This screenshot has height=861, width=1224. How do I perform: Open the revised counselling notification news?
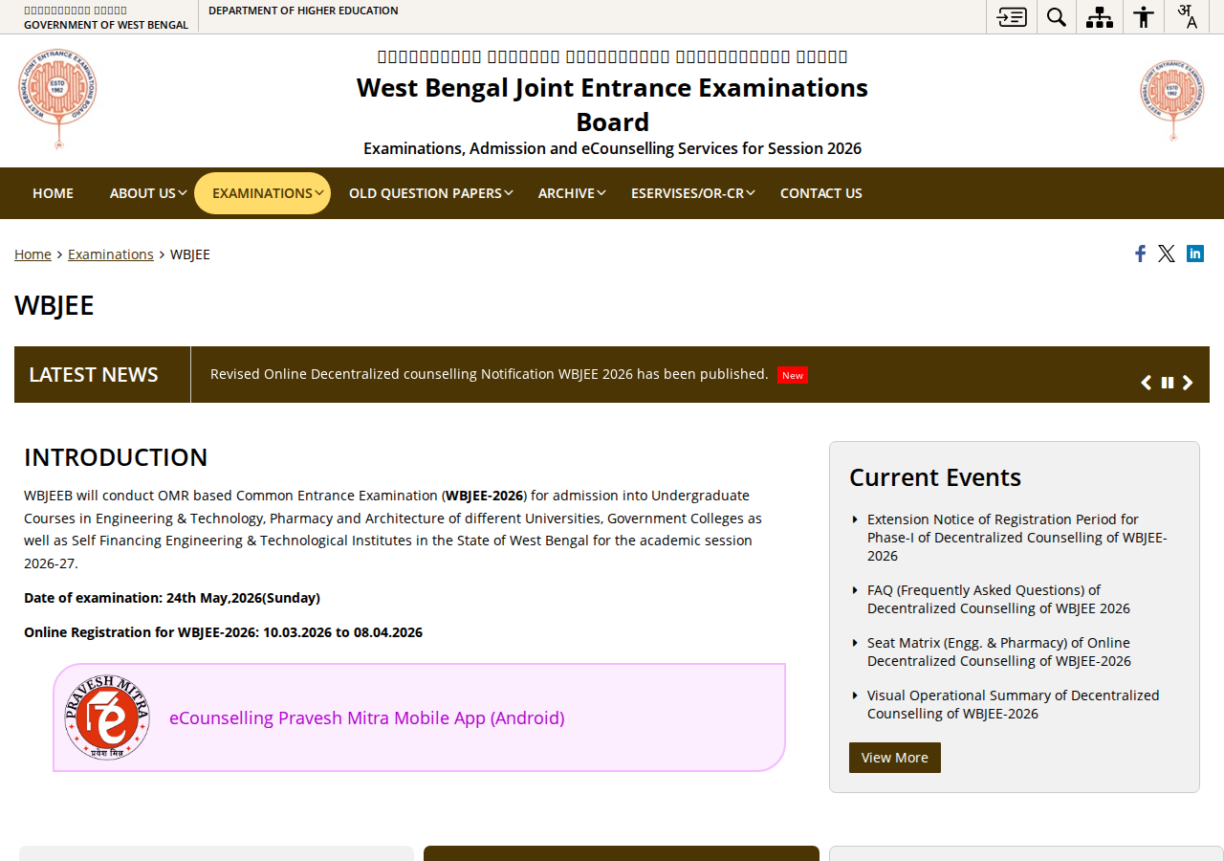tap(490, 374)
